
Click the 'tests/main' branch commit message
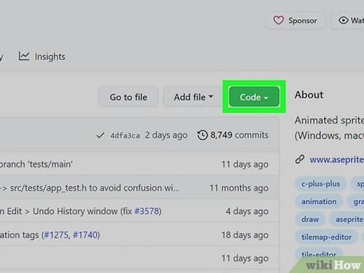pyautogui.click(x=36, y=165)
